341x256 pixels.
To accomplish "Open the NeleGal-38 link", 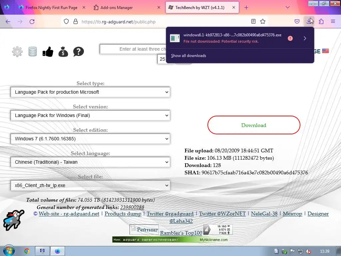I will coord(264,214).
